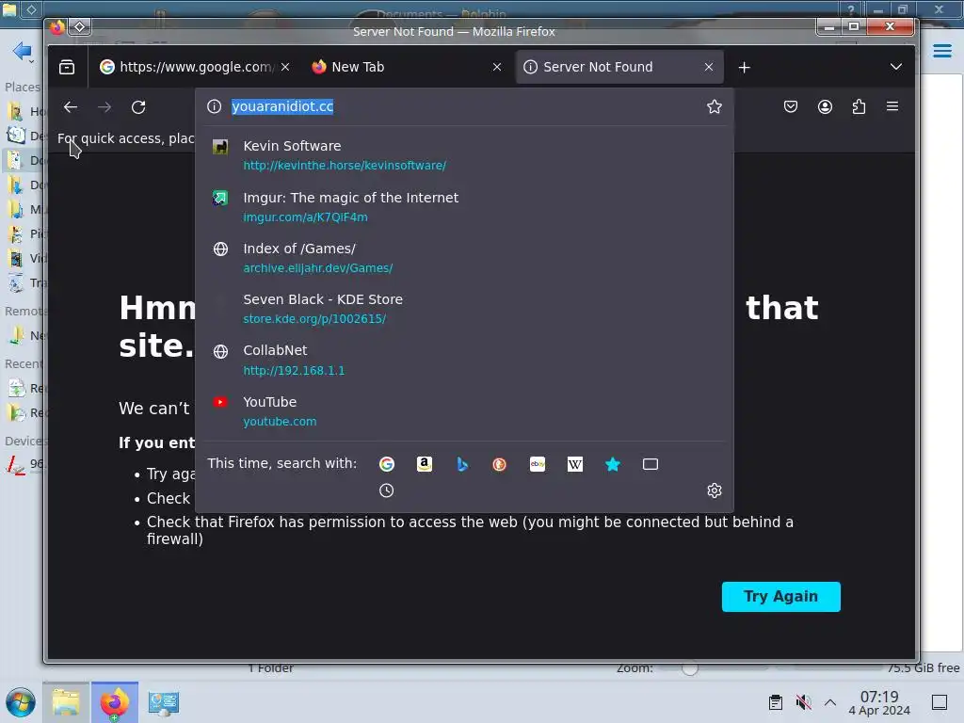This screenshot has height=723, width=964.
Task: Open the Start menu button
Action: (21, 702)
